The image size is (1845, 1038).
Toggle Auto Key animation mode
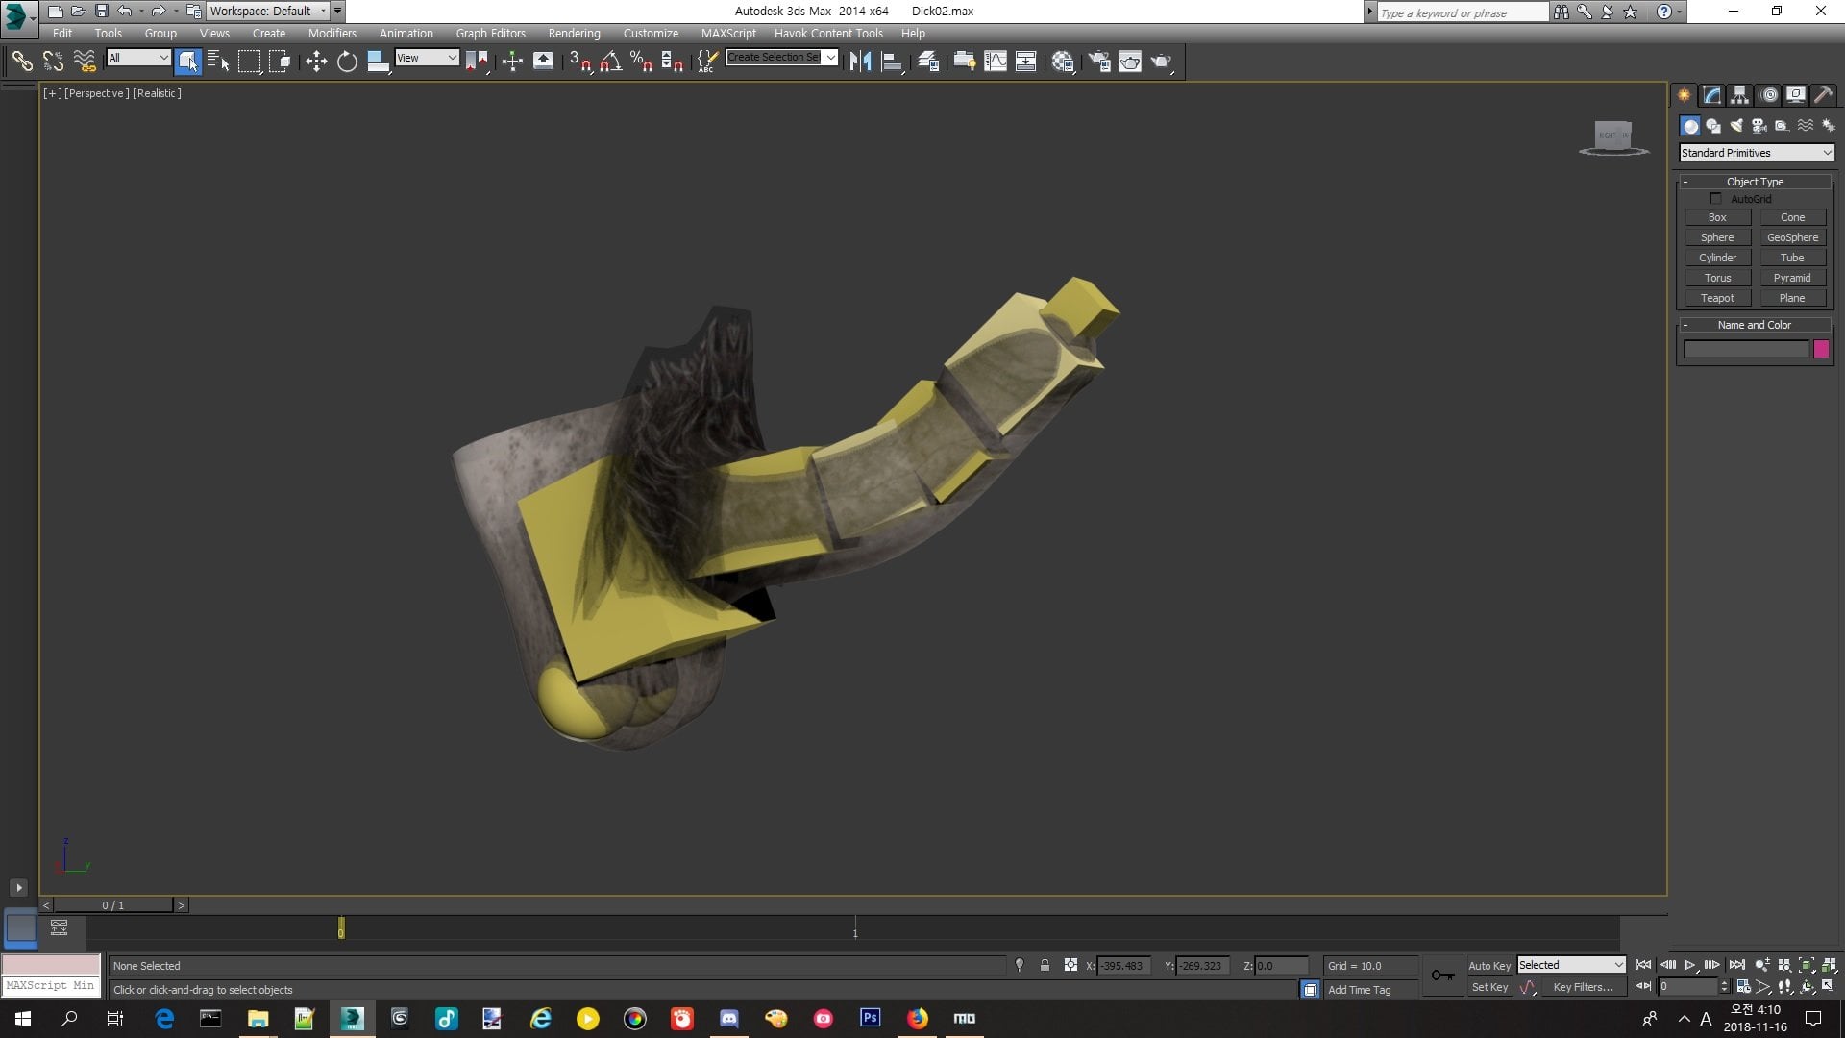click(1488, 966)
